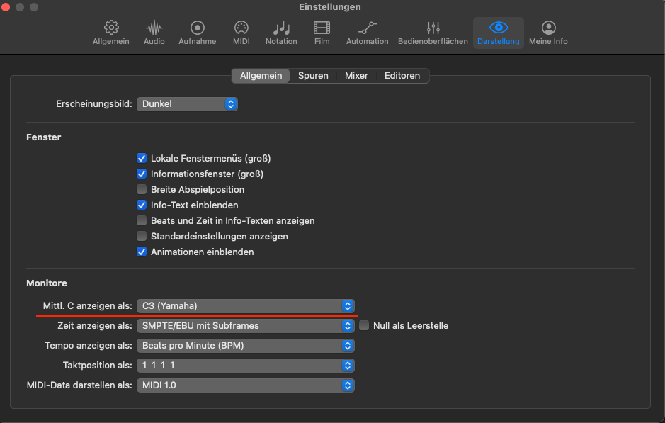
Task: Open the Automation settings icon
Action: click(367, 33)
